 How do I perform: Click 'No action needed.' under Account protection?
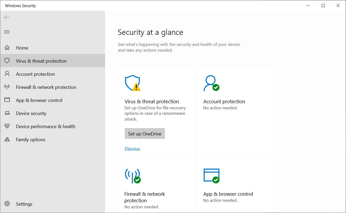(220, 108)
